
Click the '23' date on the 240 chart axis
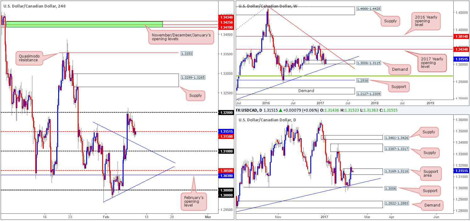point(70,217)
